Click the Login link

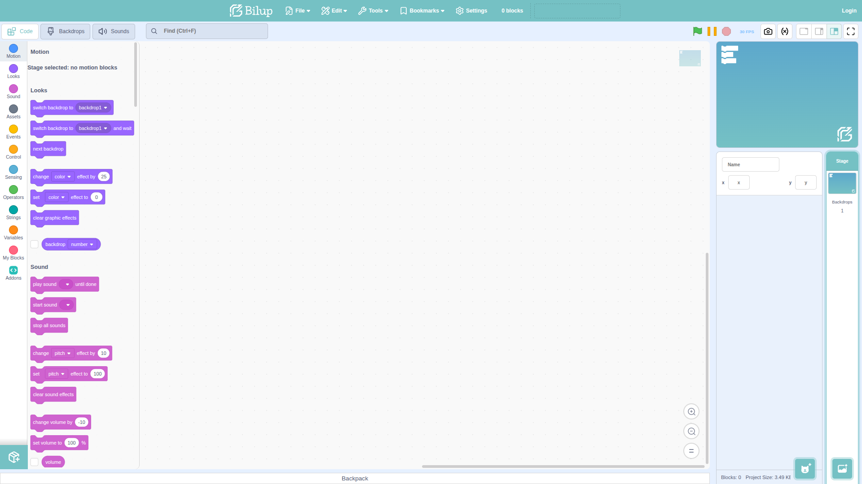(x=849, y=11)
